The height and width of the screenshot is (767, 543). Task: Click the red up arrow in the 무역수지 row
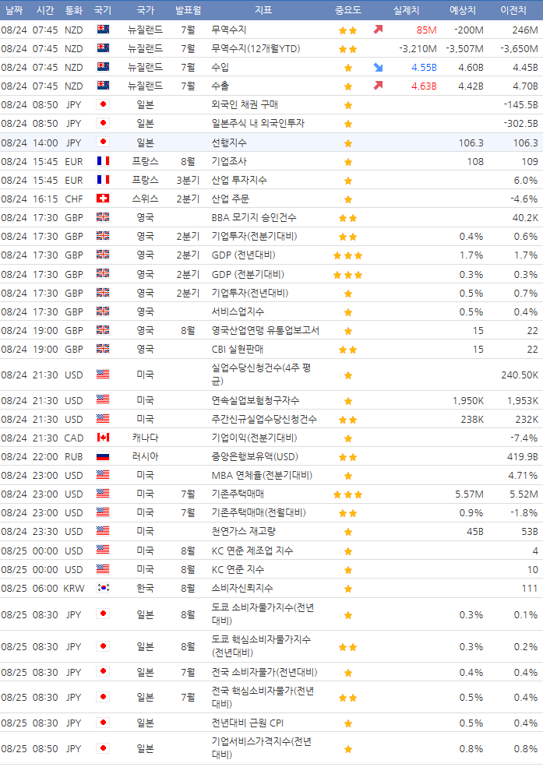(378, 30)
